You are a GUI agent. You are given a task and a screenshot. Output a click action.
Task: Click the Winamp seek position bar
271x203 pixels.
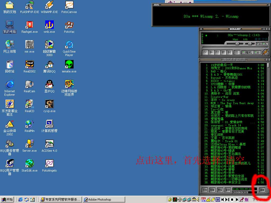pyautogui.click(x=235, y=47)
